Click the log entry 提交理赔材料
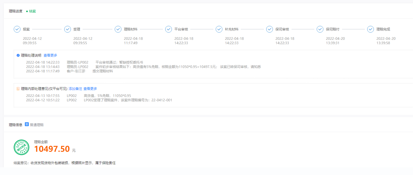Screen dimensions: 413x175 coord(103,71)
